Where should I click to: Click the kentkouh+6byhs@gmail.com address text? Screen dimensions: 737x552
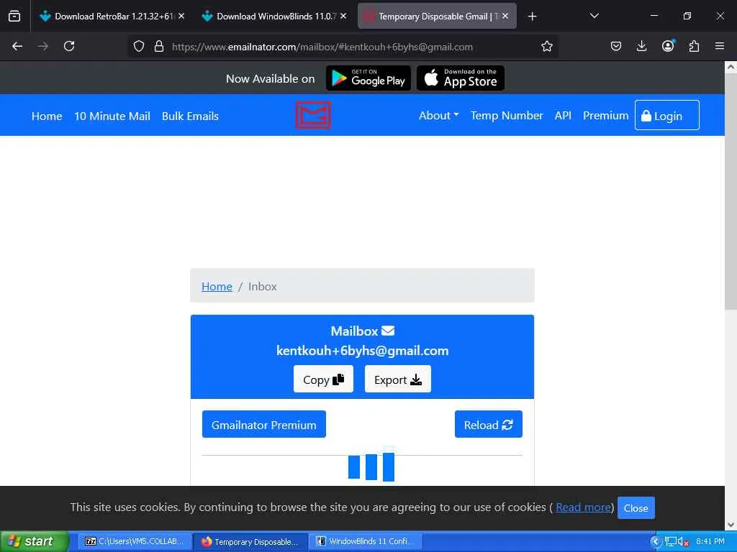[x=363, y=351]
